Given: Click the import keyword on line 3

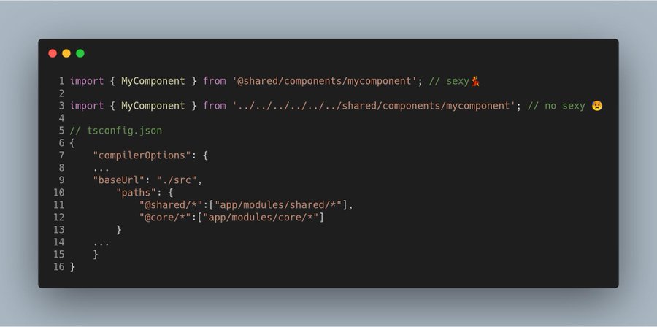Looking at the screenshot, I should pos(87,106).
